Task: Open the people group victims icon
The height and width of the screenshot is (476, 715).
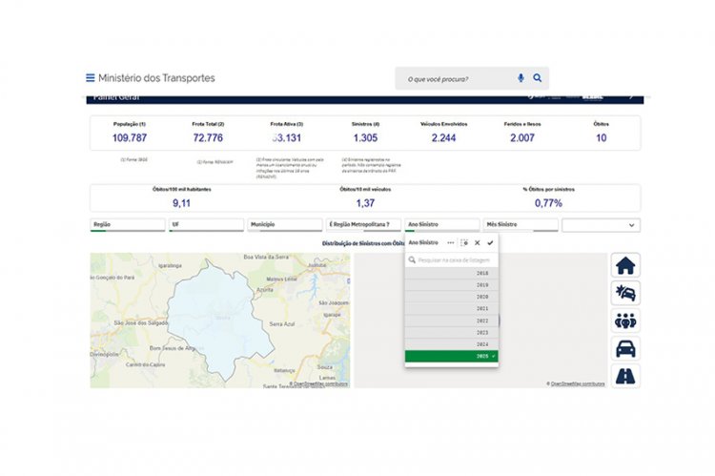Action: pos(625,321)
